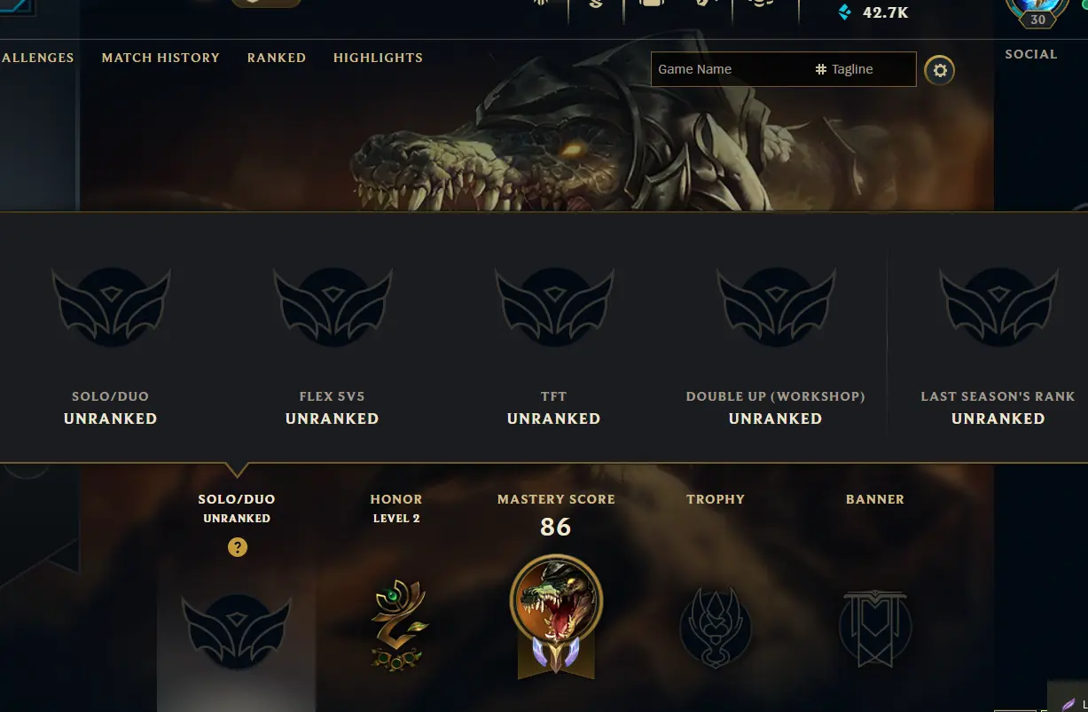Open the Challenges tab
1088x712 pixels.
click(37, 58)
